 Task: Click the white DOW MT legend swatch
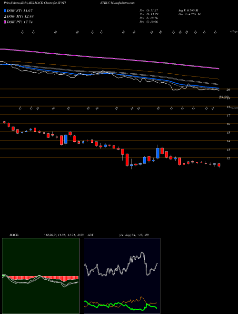[5, 17]
